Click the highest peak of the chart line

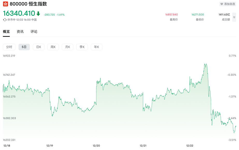[x=205, y=64]
